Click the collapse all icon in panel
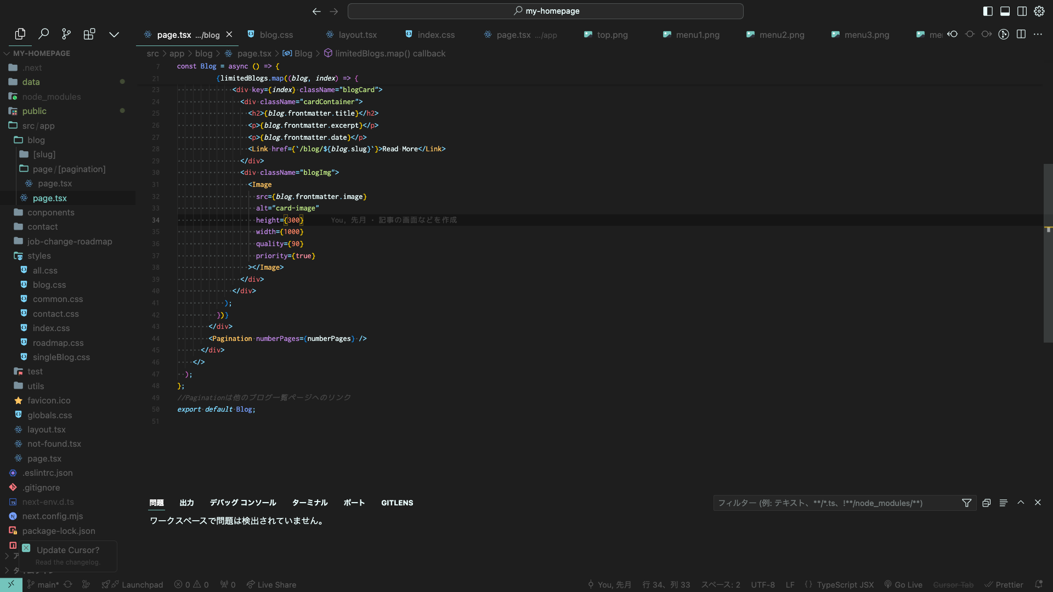1053x592 pixels. click(986, 503)
